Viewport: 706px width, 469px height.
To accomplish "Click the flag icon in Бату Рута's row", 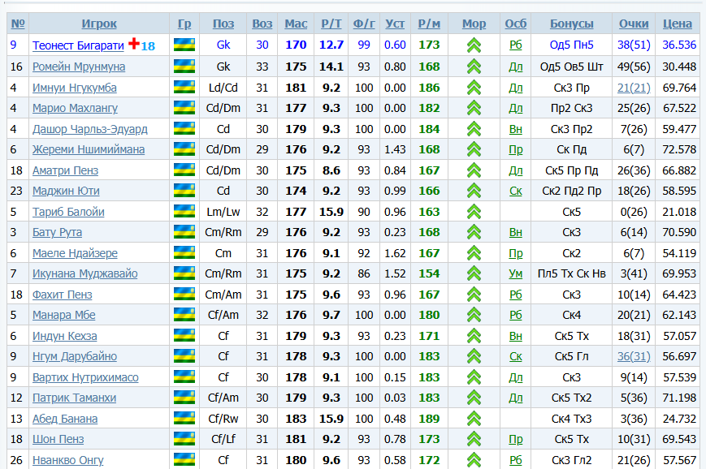I will 184,232.
